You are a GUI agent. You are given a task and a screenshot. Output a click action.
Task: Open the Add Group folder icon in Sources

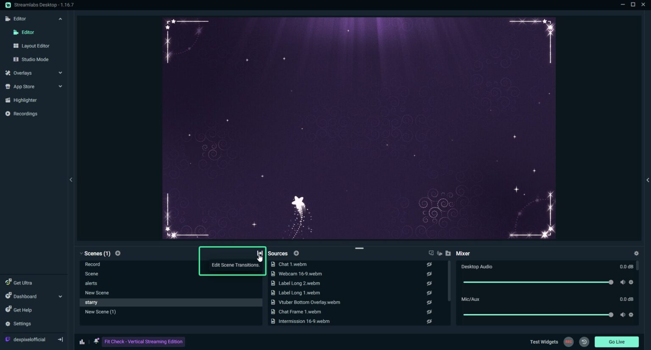pyautogui.click(x=448, y=253)
